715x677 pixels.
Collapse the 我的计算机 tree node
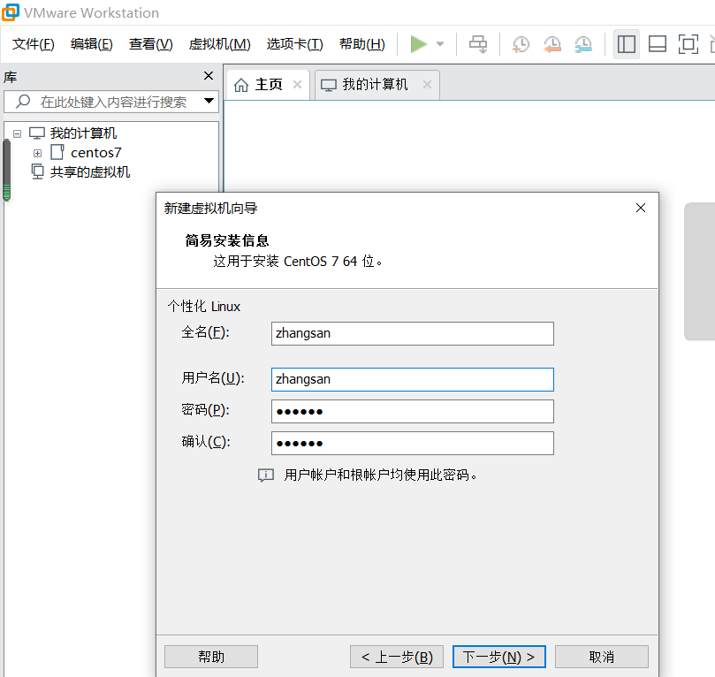(18, 133)
